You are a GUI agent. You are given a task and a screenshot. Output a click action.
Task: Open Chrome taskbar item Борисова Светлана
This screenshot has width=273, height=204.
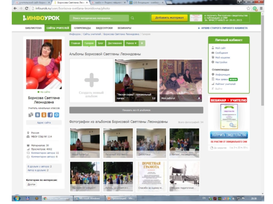coord(57,198)
